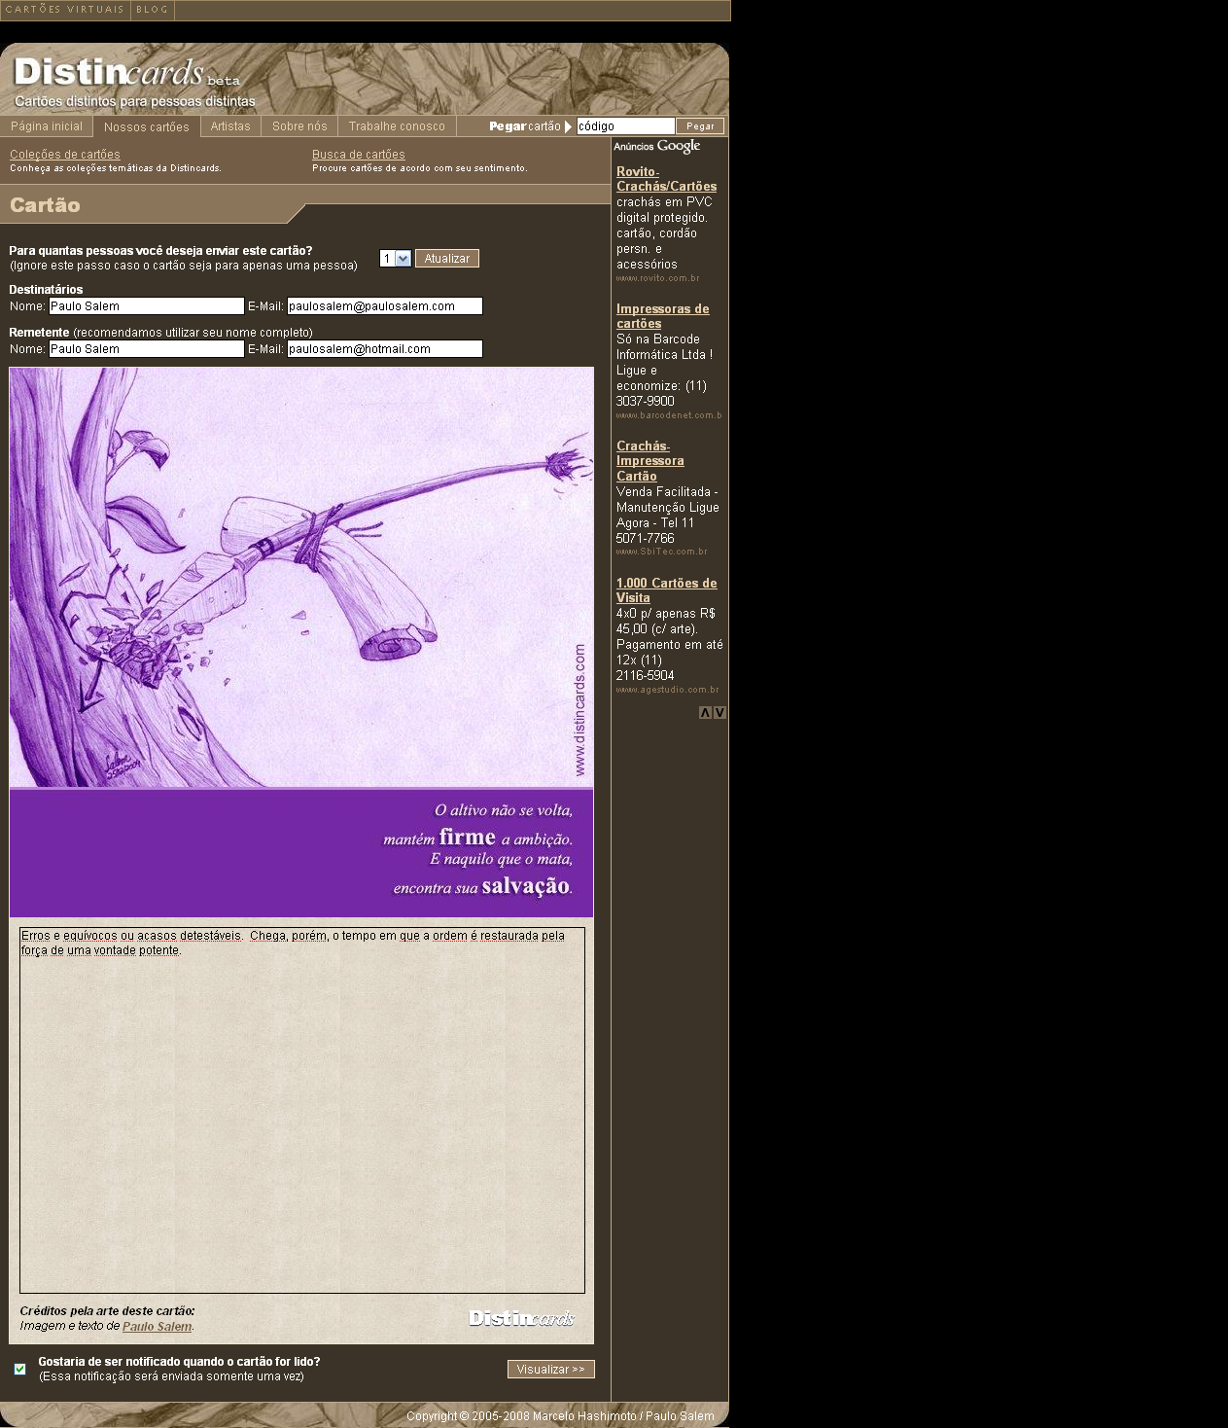Click the Atualizar button
1228x1428 pixels.
point(447,259)
